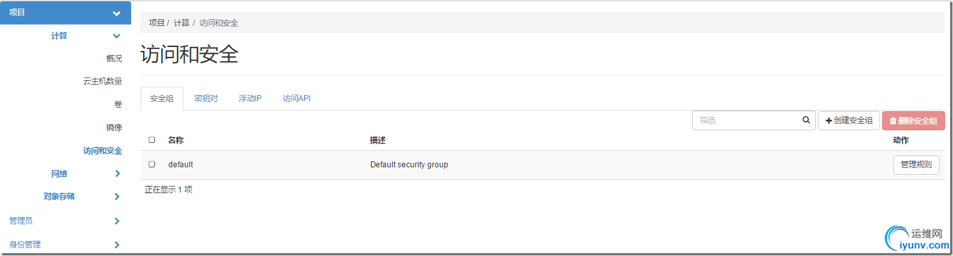Expand the 身份管理 panel arrow

(117, 245)
